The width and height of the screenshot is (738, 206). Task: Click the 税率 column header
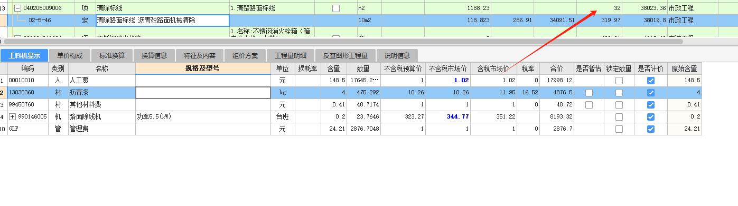pos(528,68)
